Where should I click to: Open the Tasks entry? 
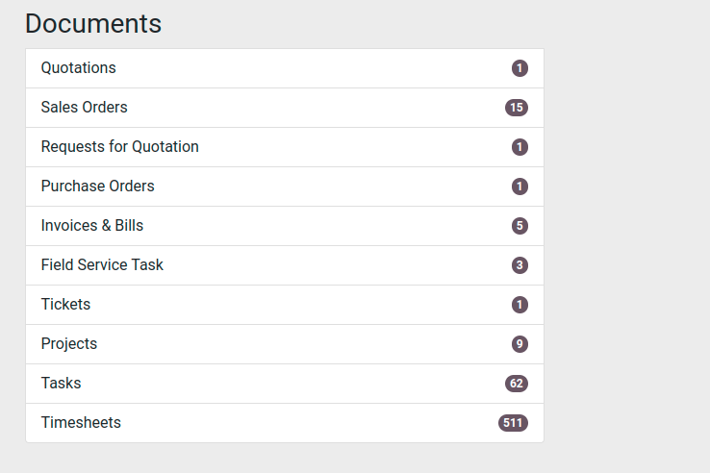click(285, 384)
